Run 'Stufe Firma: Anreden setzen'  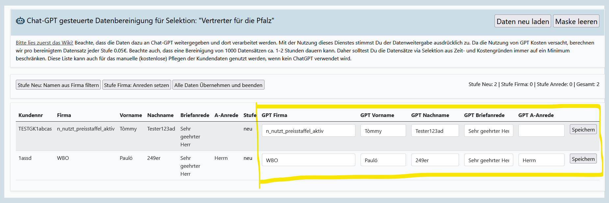pos(137,85)
